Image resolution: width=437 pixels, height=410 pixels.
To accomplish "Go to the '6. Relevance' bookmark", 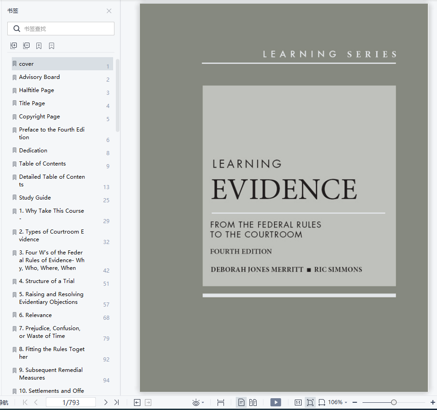I will (x=62, y=315).
